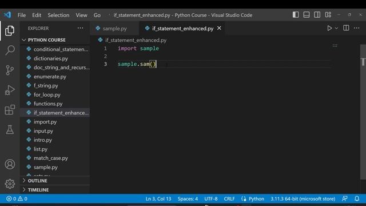Viewport: 366px width, 206px height.
Task: Open the Go menu
Action: click(x=97, y=15)
